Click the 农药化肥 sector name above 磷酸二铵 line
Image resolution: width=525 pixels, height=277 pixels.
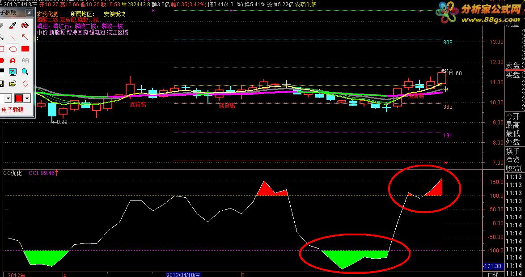click(x=47, y=14)
